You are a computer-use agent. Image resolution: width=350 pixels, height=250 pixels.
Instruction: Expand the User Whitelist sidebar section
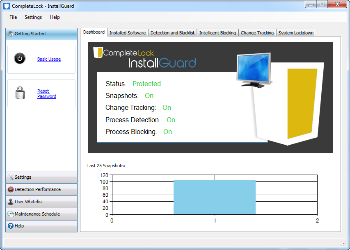(41, 202)
